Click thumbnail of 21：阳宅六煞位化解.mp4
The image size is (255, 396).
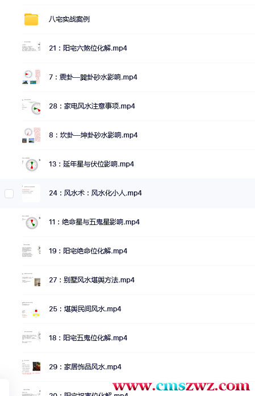tap(31, 48)
